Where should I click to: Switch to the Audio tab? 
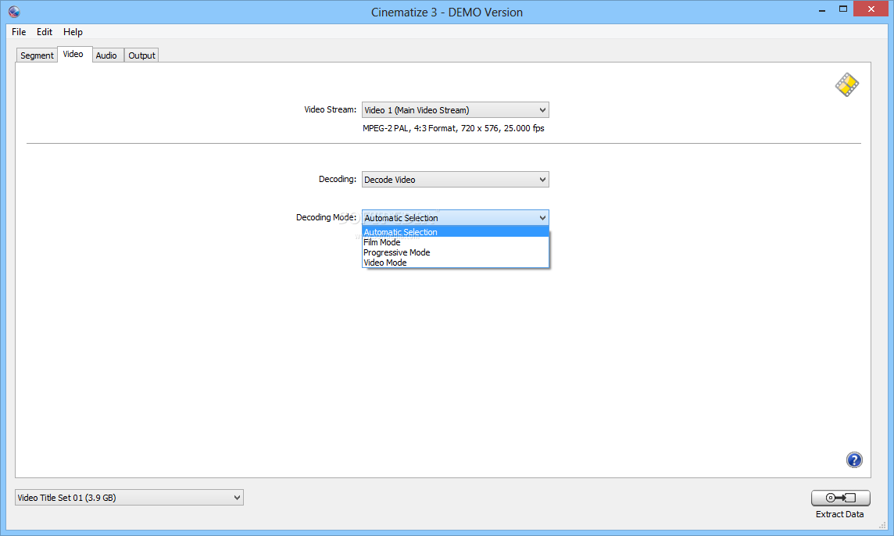pos(106,55)
